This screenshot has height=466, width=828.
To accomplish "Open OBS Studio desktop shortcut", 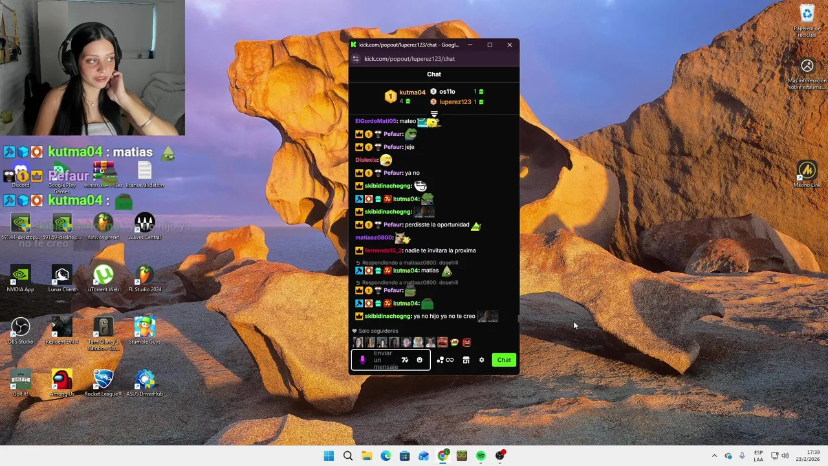I will pyautogui.click(x=21, y=331).
